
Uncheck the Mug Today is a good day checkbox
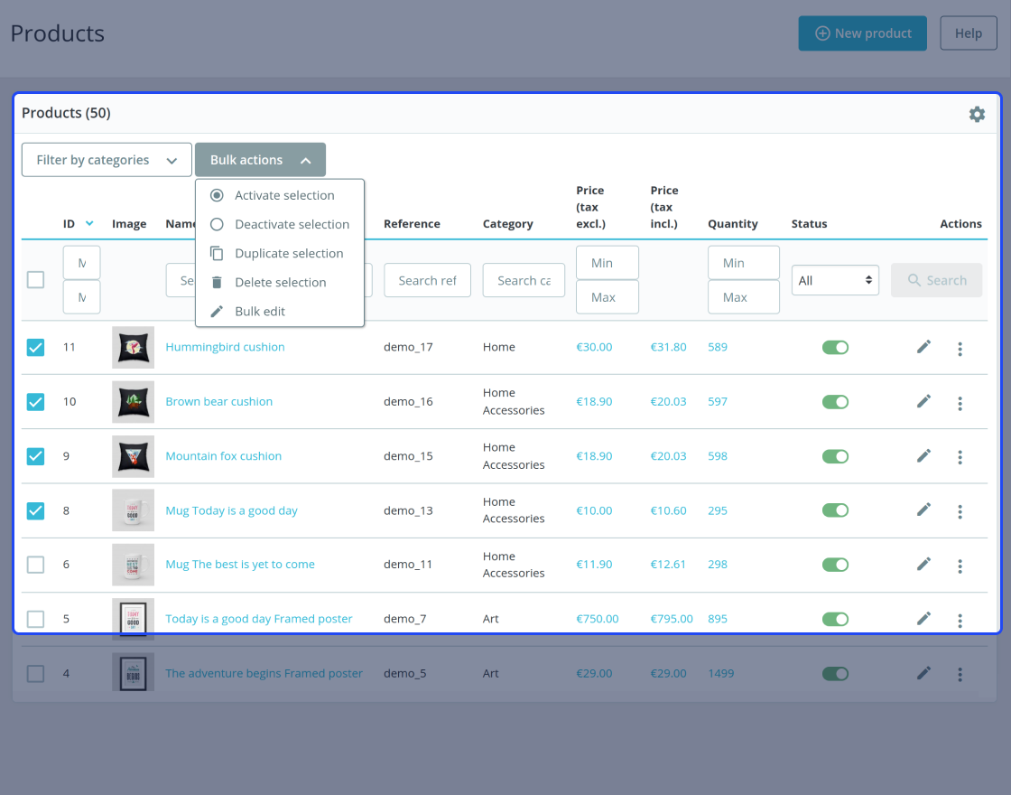[35, 510]
